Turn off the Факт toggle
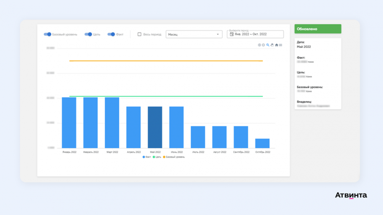 coord(111,34)
